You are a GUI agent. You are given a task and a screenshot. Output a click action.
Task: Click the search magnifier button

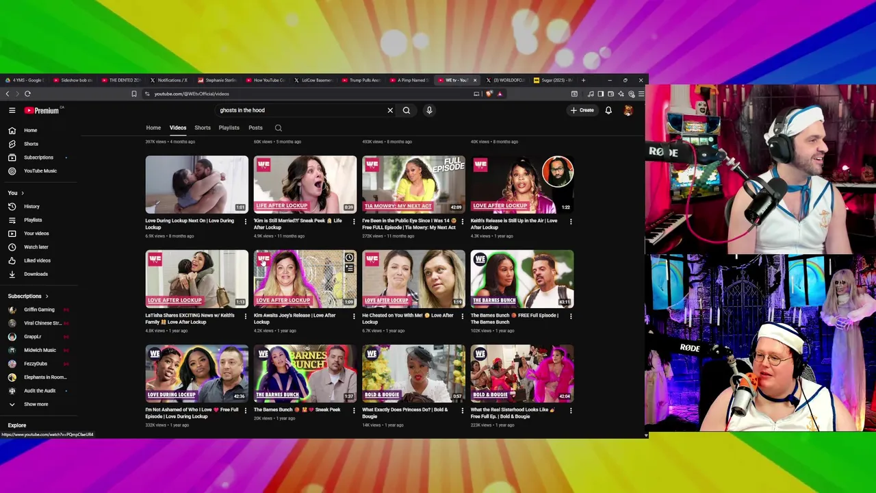click(x=407, y=110)
